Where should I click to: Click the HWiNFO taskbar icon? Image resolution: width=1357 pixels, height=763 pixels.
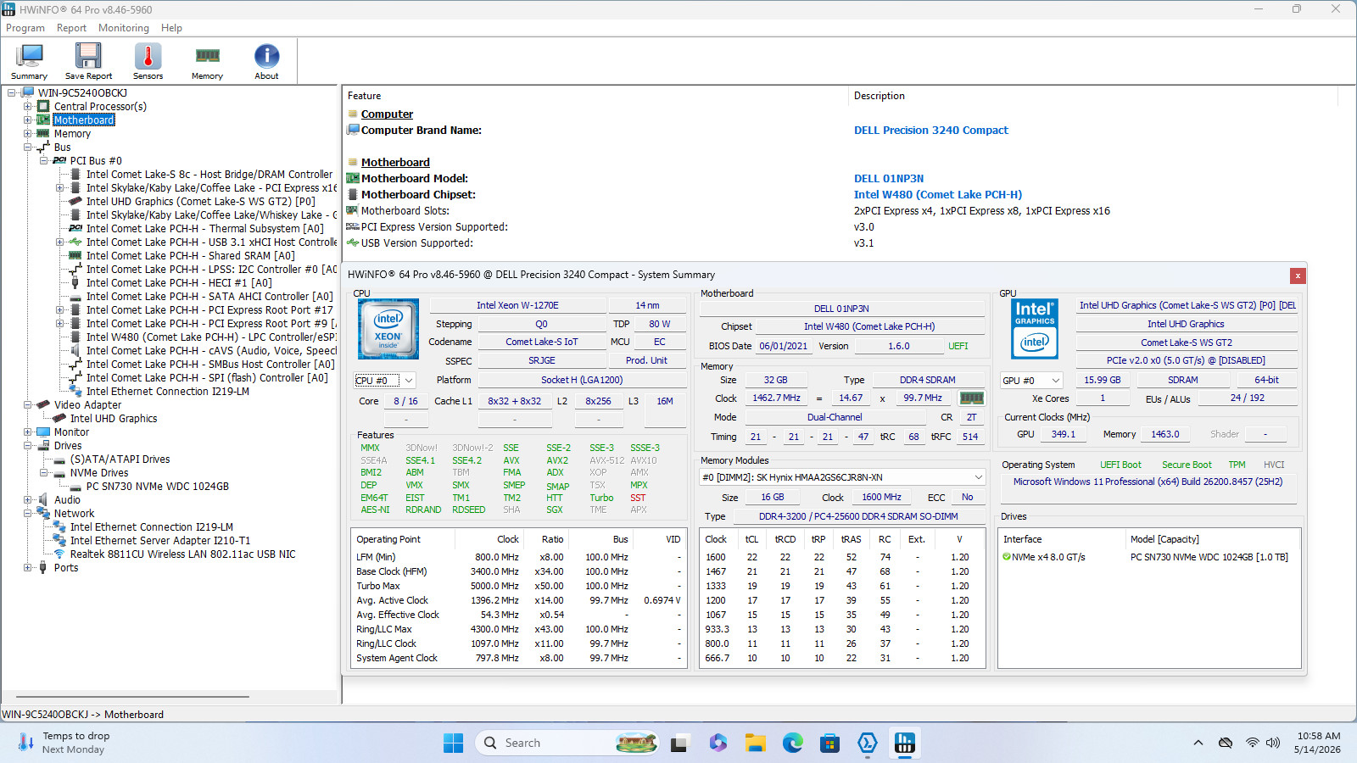click(905, 743)
